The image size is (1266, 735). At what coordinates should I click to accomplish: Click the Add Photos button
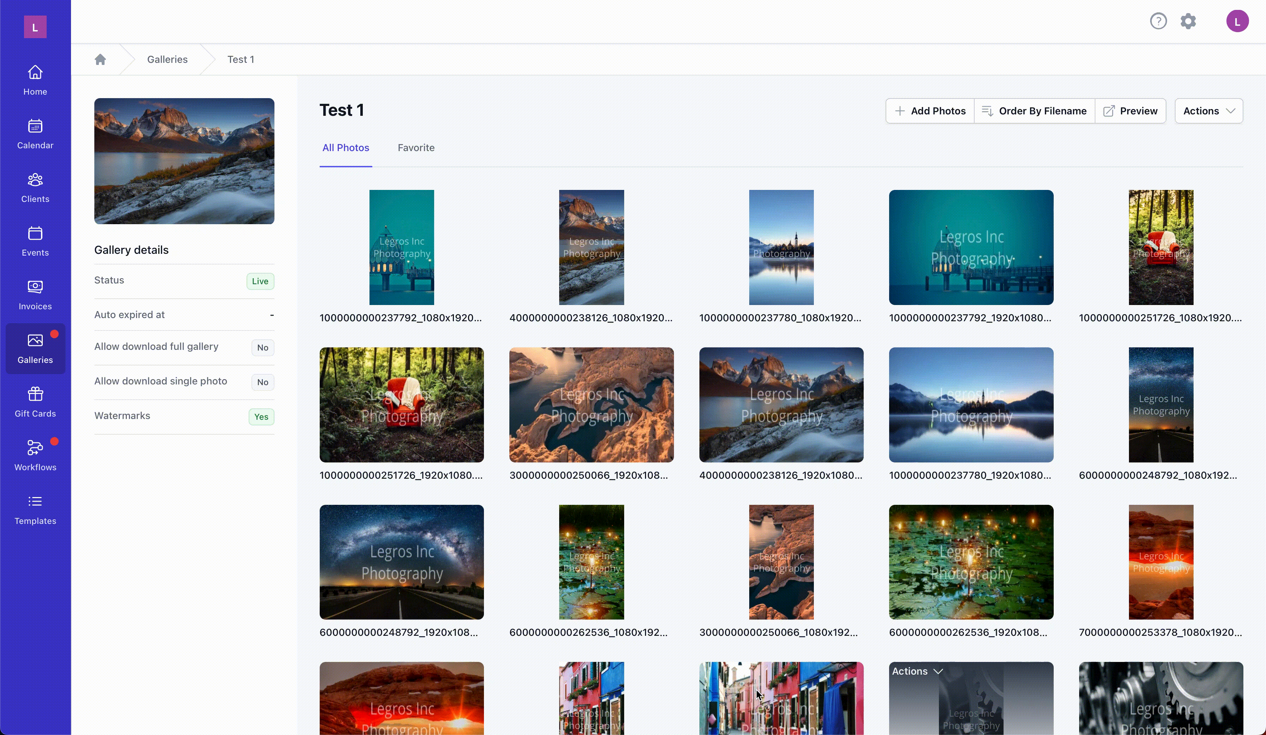coord(930,111)
